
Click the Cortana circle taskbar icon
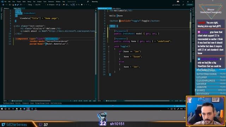pos(6,109)
